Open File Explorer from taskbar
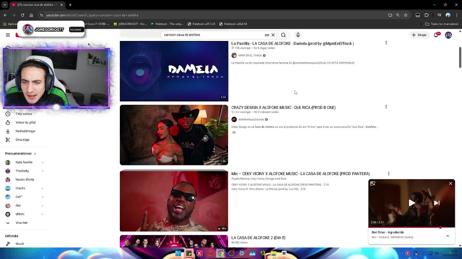 274,254
